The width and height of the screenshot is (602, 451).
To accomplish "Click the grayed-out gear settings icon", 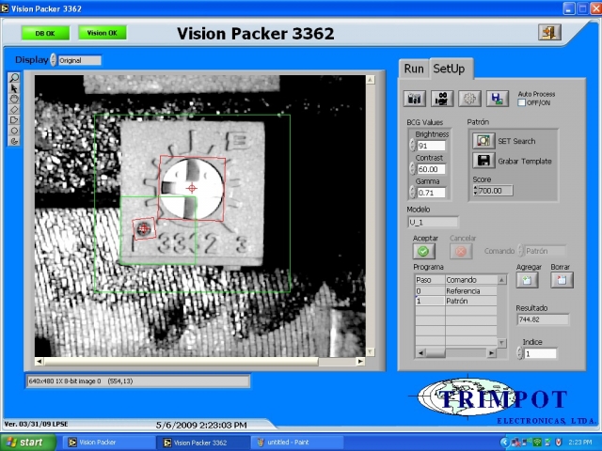I will pyautogui.click(x=469, y=99).
